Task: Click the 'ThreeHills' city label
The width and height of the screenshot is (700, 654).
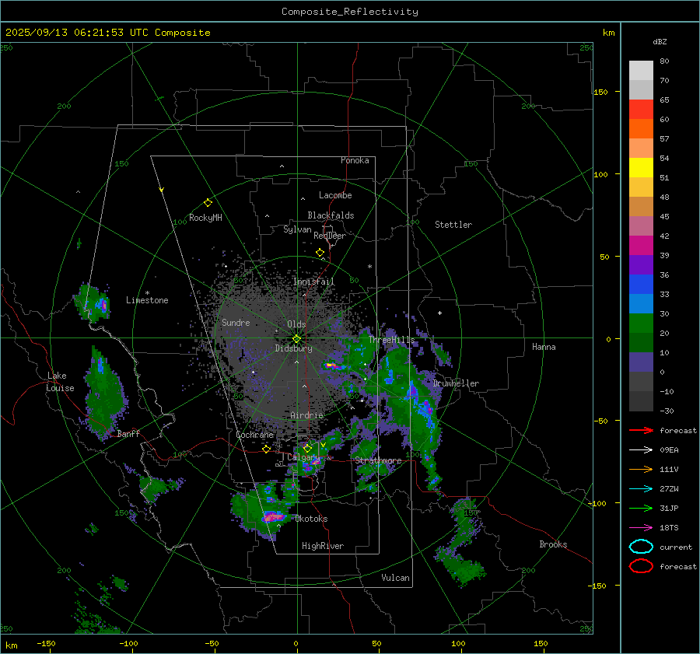Action: 391,340
